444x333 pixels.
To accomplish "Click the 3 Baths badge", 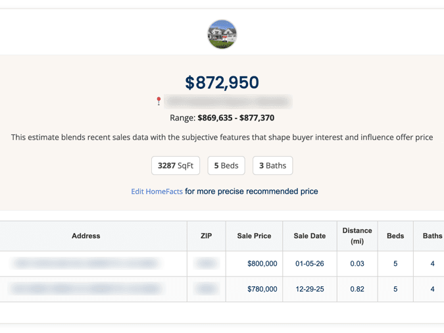I will point(273,165).
